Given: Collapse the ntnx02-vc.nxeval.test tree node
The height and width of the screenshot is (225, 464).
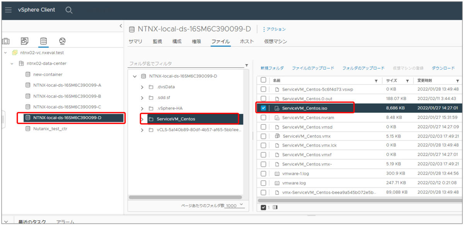Looking at the screenshot, I should pyautogui.click(x=5, y=52).
